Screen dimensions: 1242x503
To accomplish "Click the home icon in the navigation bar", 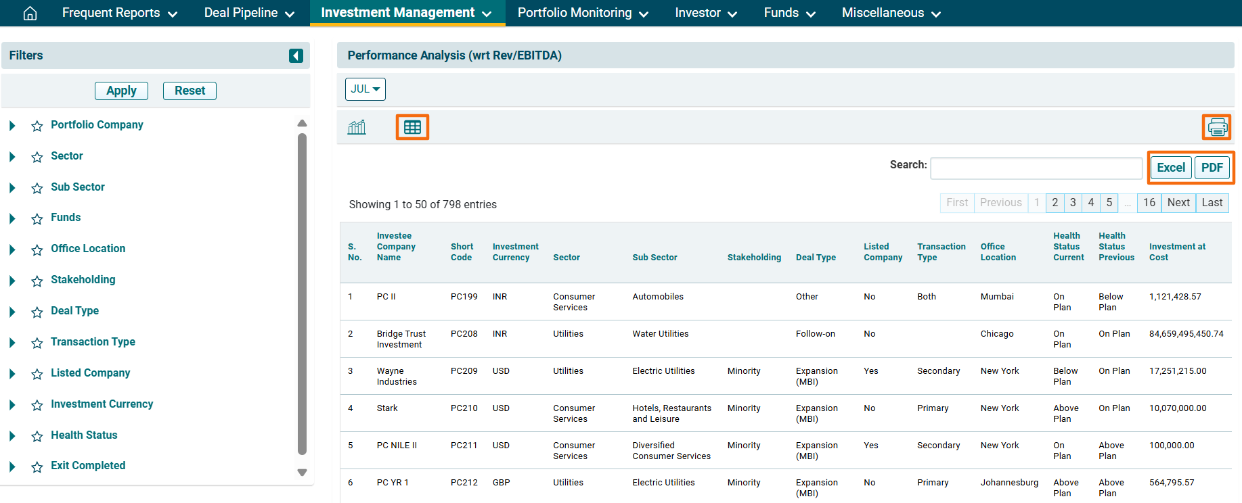I will click(x=30, y=14).
